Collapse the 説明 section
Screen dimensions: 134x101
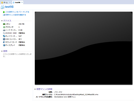2,51
